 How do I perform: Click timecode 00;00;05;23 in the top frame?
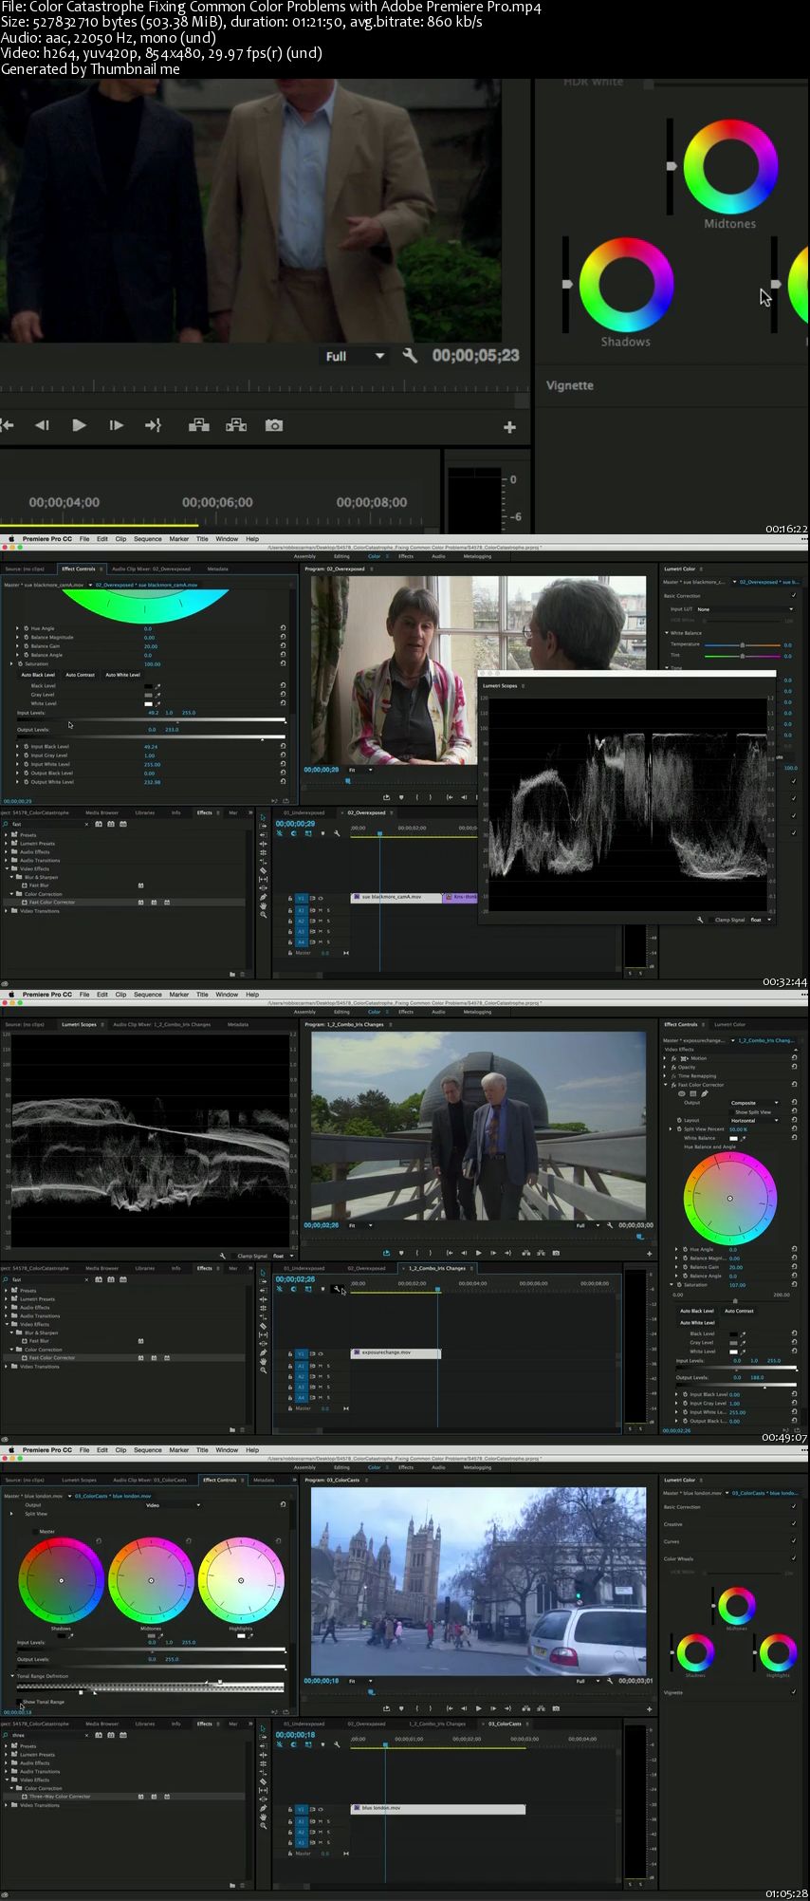tap(476, 355)
